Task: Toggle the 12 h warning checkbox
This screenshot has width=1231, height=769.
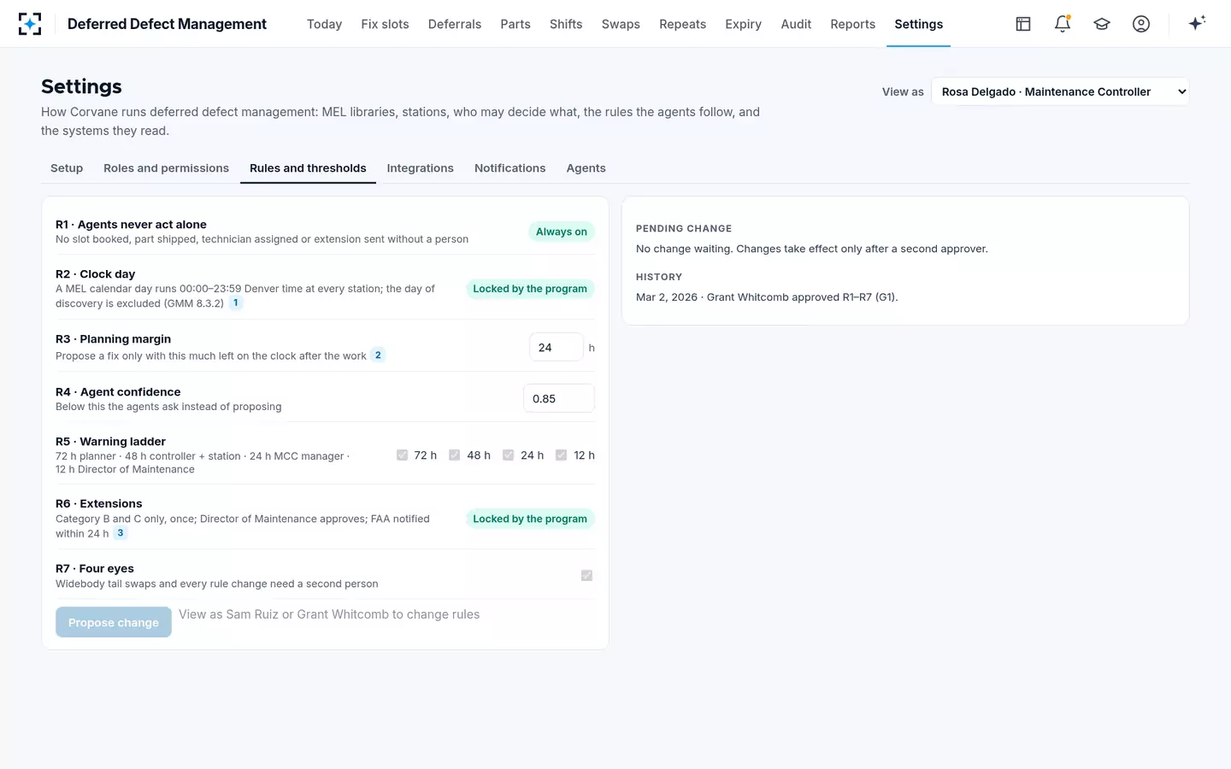Action: pos(562,455)
